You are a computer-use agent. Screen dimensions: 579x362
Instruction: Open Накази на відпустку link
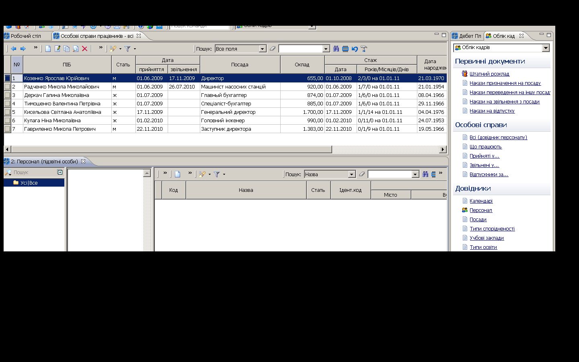click(x=492, y=111)
